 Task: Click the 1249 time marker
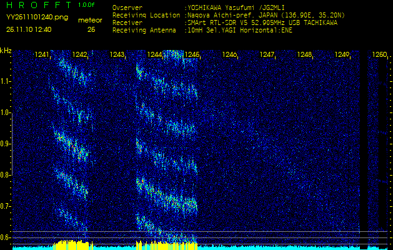(x=342, y=54)
